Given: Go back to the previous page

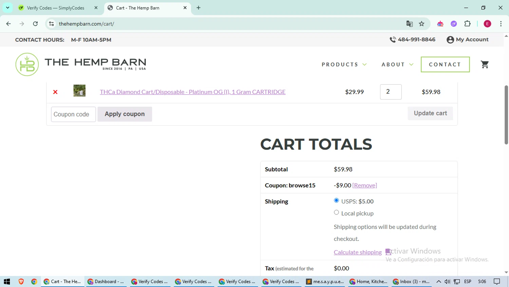Looking at the screenshot, I should [8, 24].
